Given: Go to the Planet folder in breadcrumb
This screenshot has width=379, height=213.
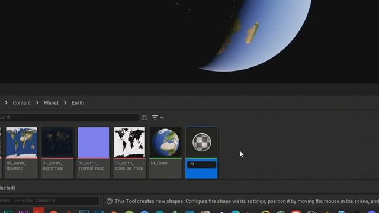Looking at the screenshot, I should click(x=51, y=102).
